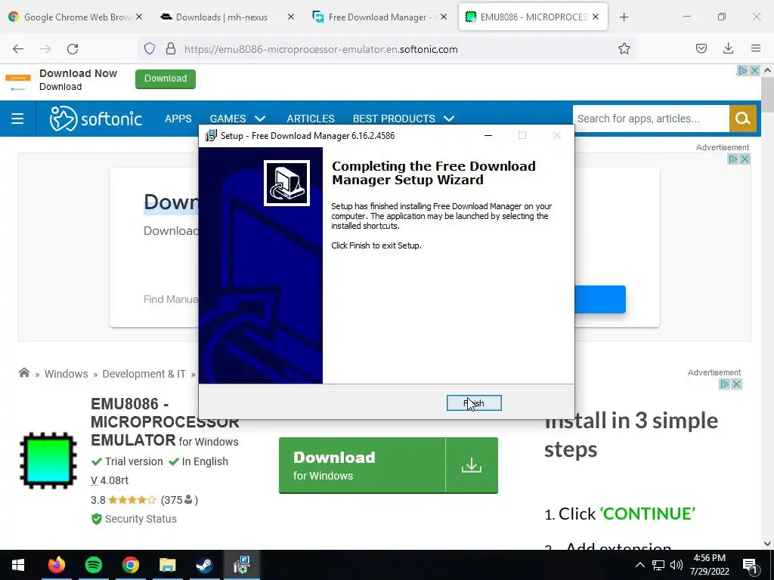
Task: Click the download arrow icon on the green button
Action: click(472, 465)
